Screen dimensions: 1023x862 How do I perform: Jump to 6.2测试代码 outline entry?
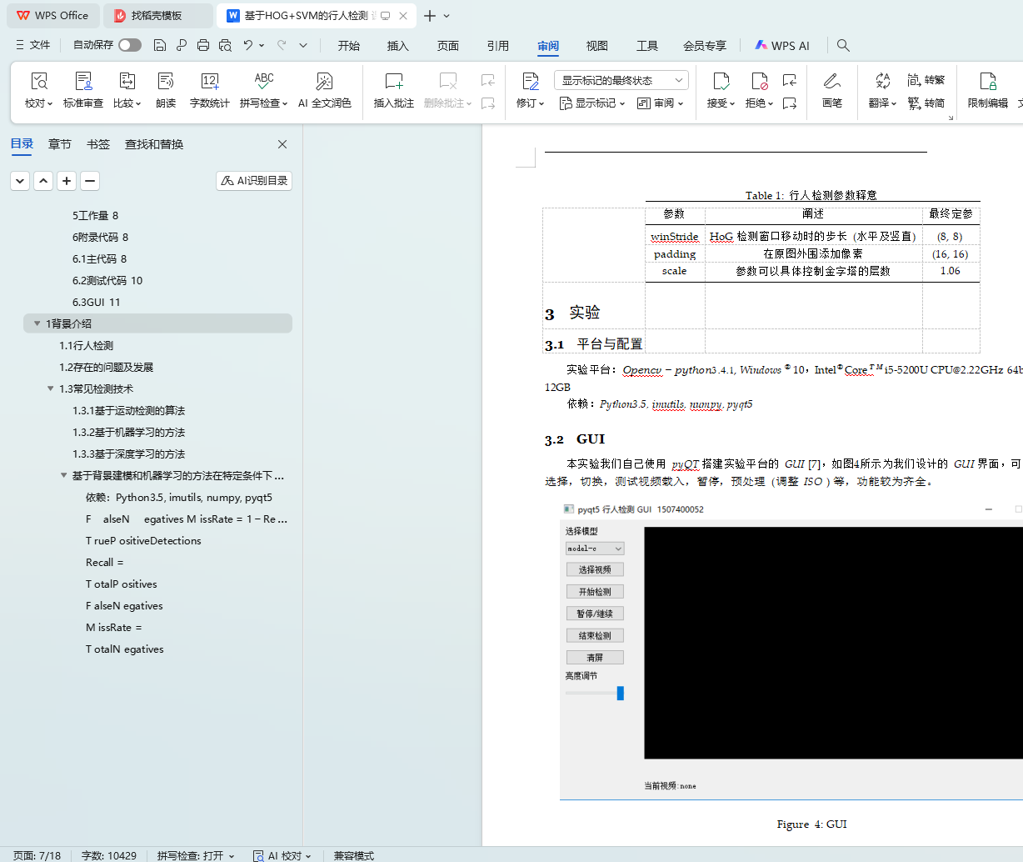107,280
